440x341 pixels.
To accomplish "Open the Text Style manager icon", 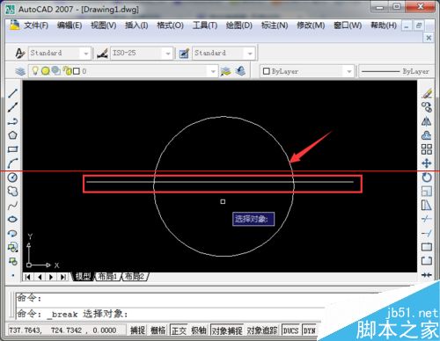I will tap(20, 54).
